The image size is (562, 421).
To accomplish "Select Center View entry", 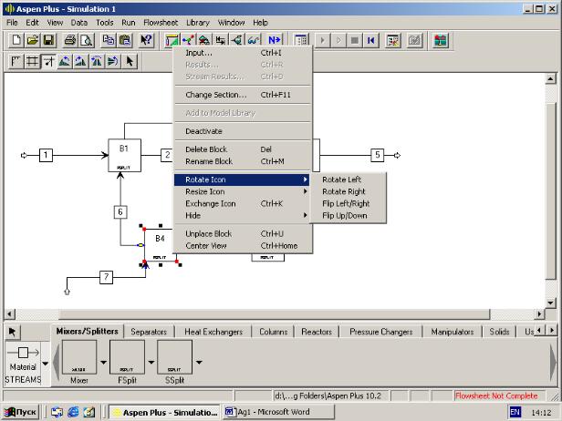I will pos(242,246).
